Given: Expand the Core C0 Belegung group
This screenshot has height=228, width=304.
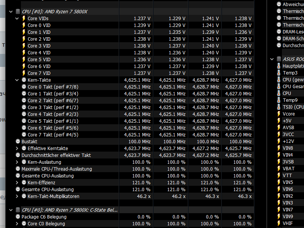Looking at the screenshot, I should [17, 223].
